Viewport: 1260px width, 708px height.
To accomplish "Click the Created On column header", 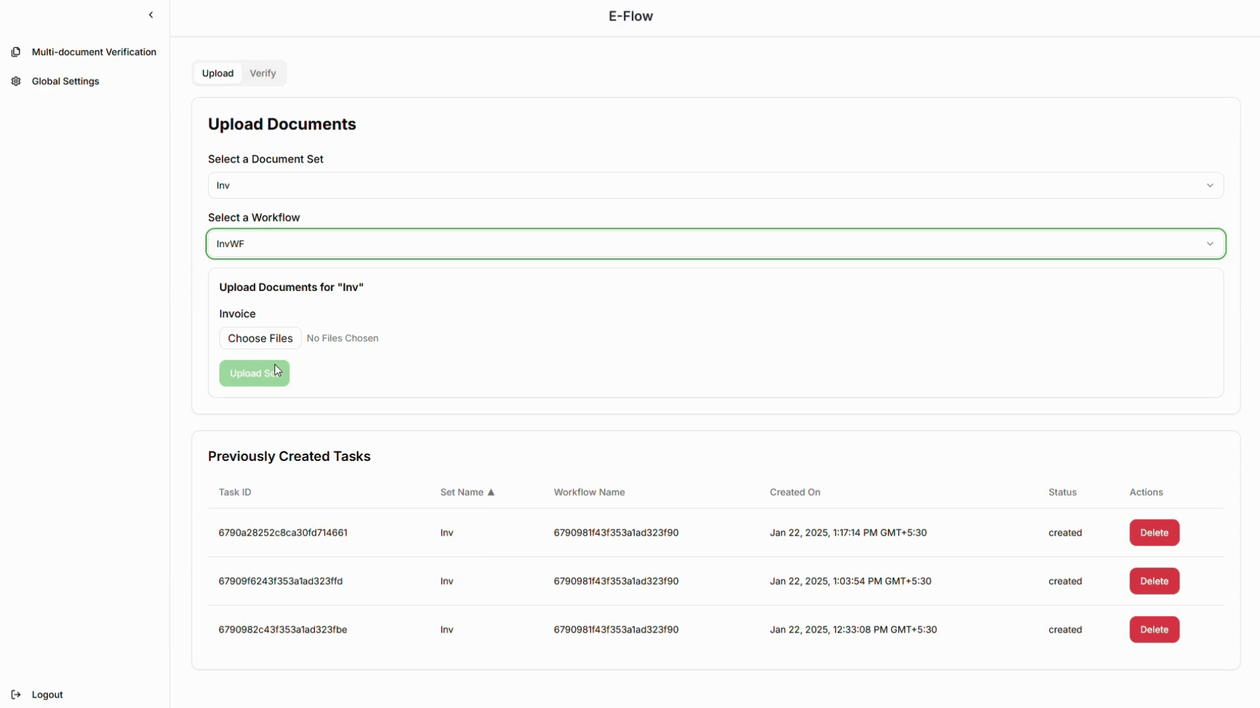I will [x=795, y=492].
